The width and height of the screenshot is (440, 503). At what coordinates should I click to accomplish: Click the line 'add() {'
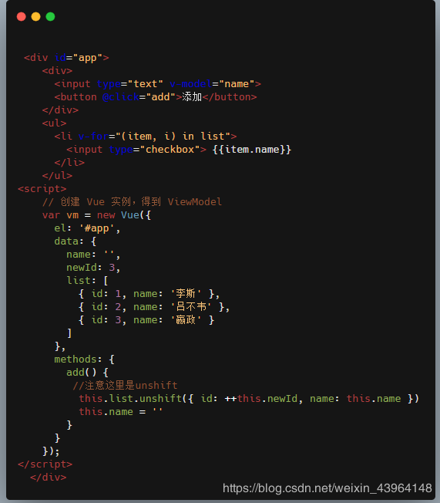[87, 373]
